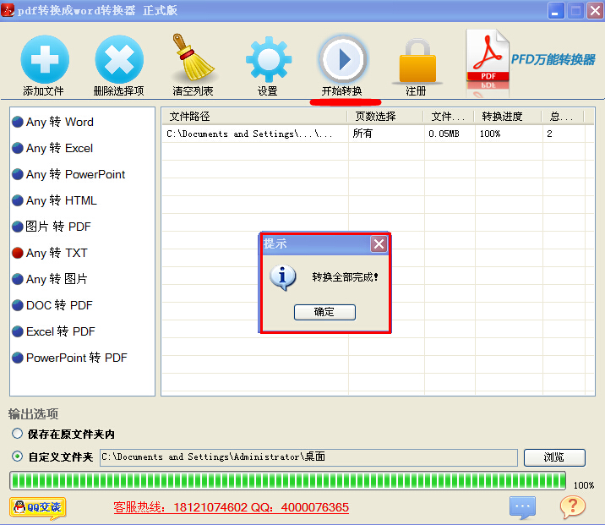605x525 pixels.
Task: Select 图片 转 PDF mode
Action: tap(52, 227)
